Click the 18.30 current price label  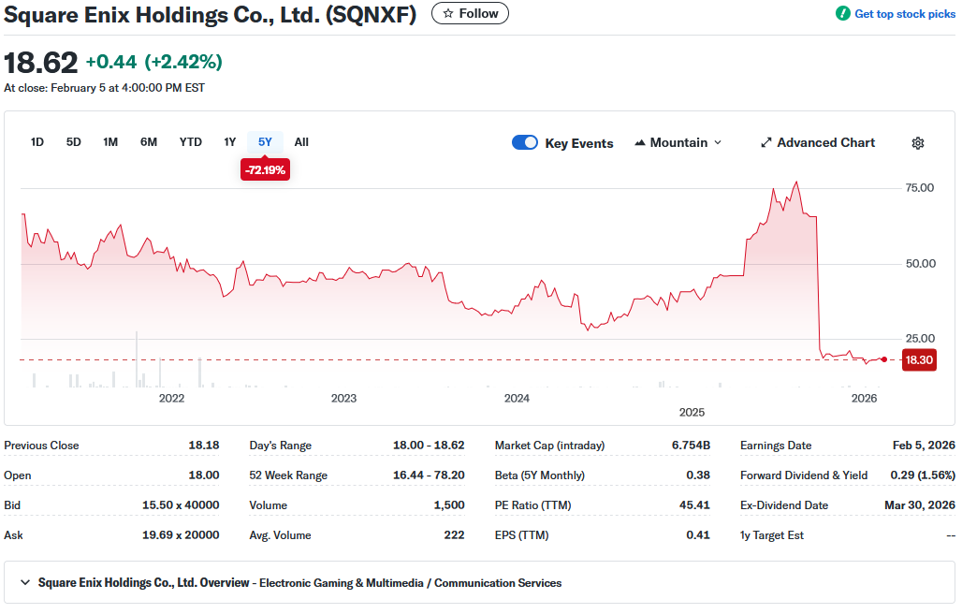[x=919, y=359]
